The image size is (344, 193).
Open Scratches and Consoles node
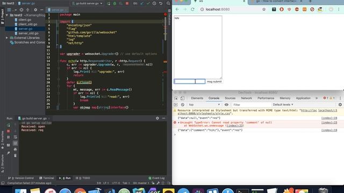[x=27, y=42]
